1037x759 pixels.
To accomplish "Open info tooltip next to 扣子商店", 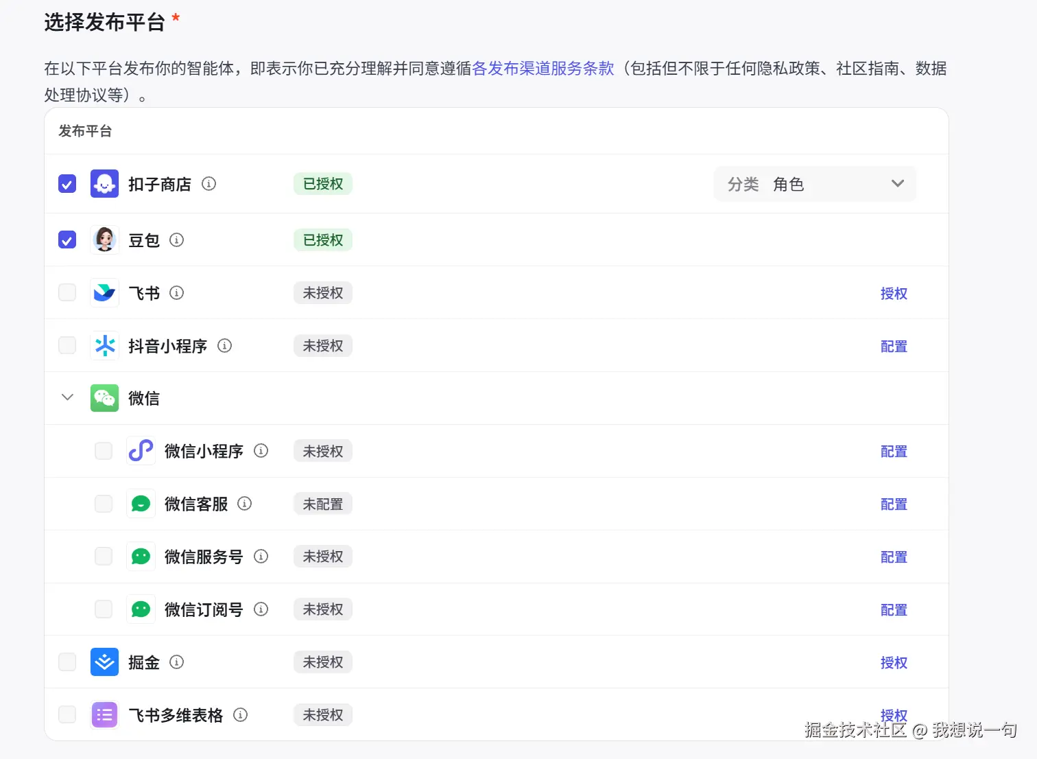I will tap(208, 184).
